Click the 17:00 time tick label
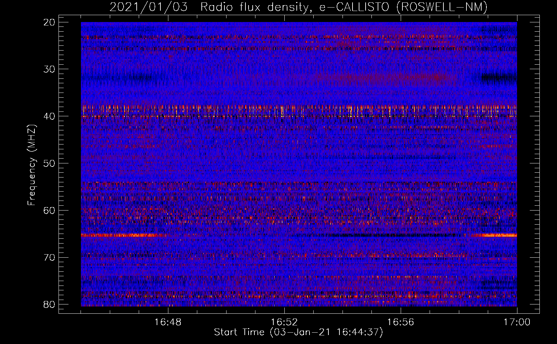557x344 pixels. tap(517, 322)
